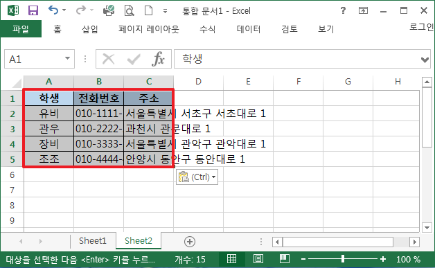This screenshot has height=268, width=435.
Task: Click the zoom out minus button
Action: click(303, 259)
